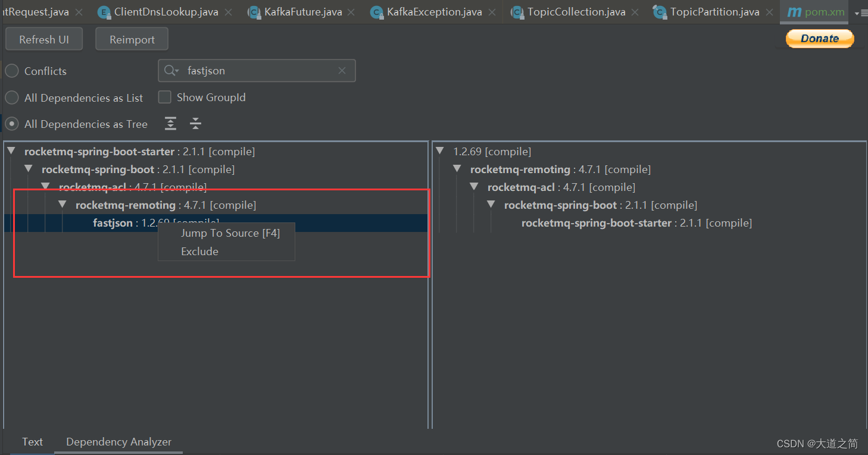Click the fastjson search field
The height and width of the screenshot is (455, 868).
257,71
